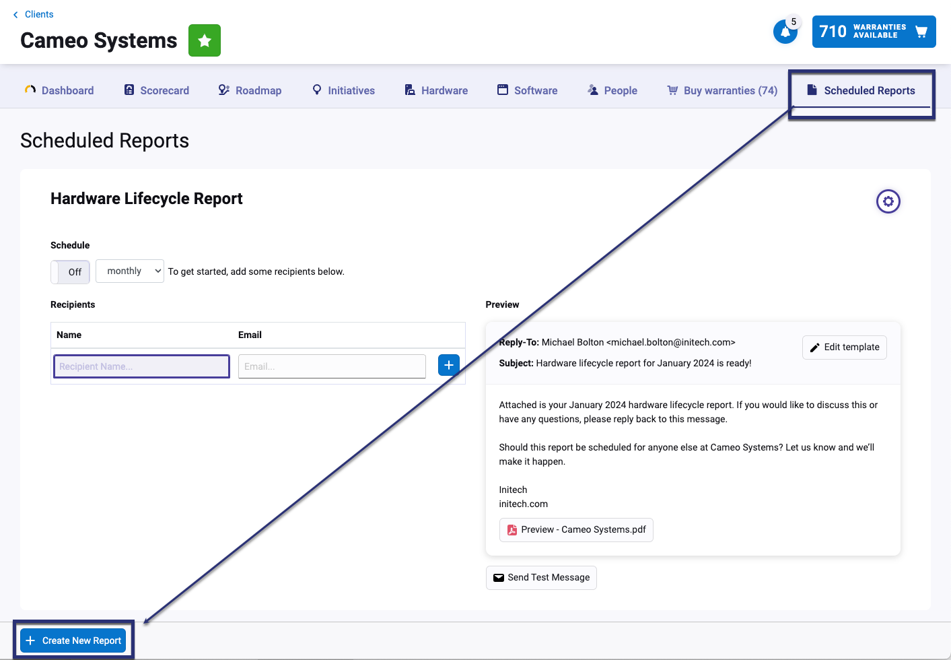
Task: Open the report settings gear icon
Action: pyautogui.click(x=888, y=201)
